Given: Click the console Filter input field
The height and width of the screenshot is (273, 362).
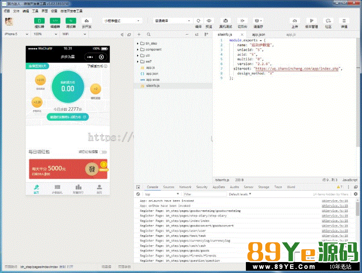Looking at the screenshot, I should point(204,194).
